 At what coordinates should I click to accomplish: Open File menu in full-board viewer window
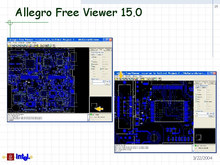pos(9,42)
